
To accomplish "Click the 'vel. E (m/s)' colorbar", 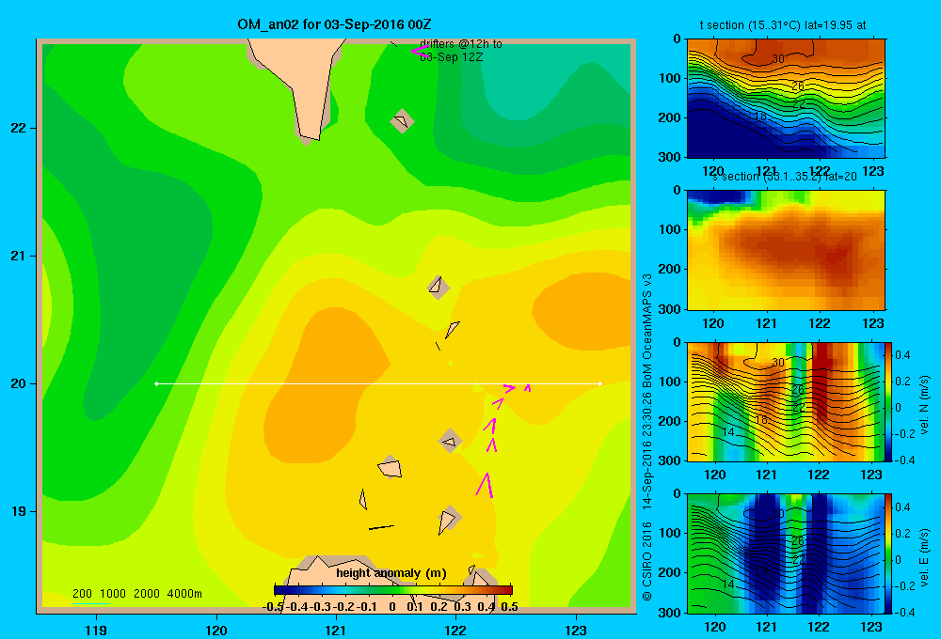I will click(888, 553).
